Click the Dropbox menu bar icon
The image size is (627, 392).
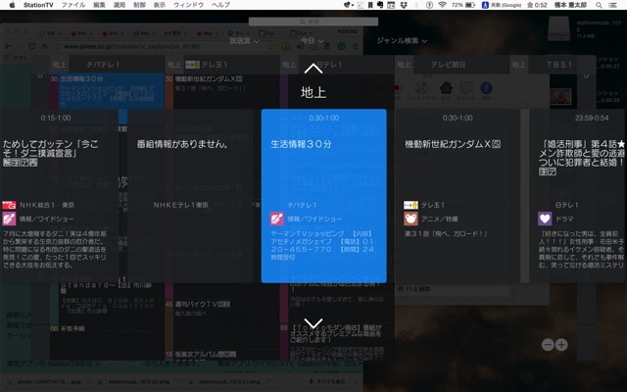click(x=404, y=5)
